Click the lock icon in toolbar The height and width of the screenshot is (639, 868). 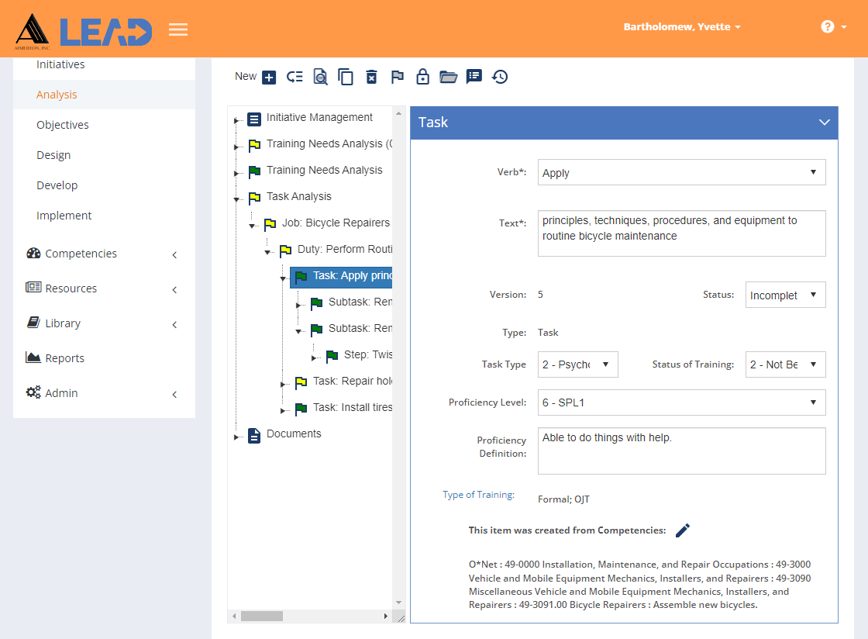(422, 77)
